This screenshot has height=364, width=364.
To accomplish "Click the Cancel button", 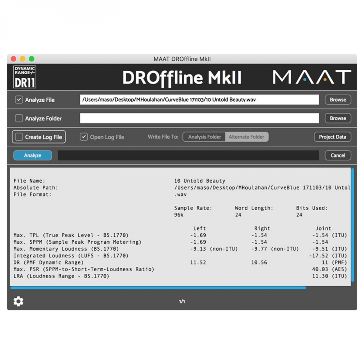I will [x=338, y=156].
